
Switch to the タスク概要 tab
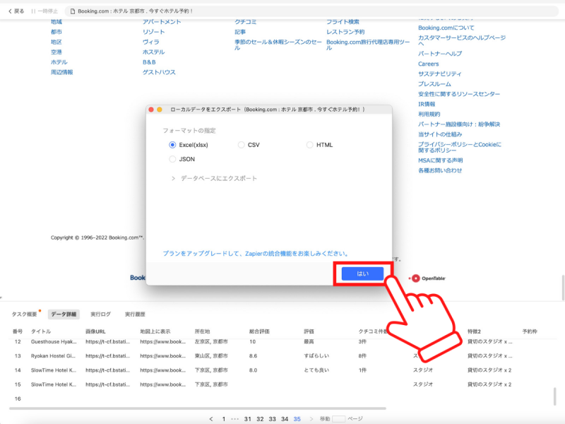click(25, 314)
